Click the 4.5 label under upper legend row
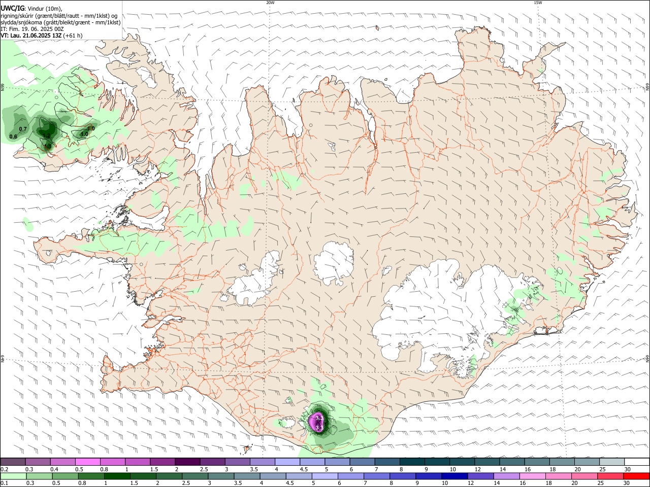 (x=304, y=469)
